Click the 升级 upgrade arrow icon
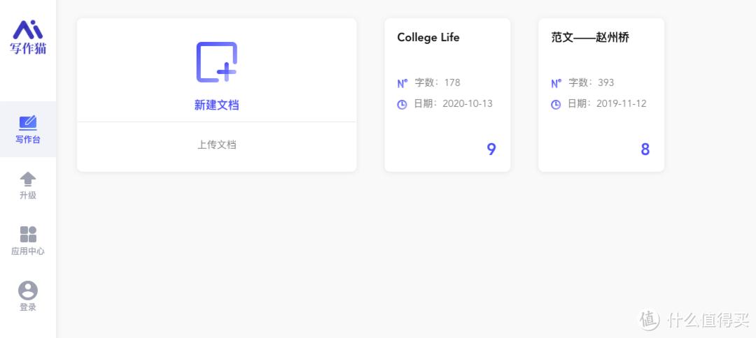This screenshot has width=756, height=338. [28, 179]
